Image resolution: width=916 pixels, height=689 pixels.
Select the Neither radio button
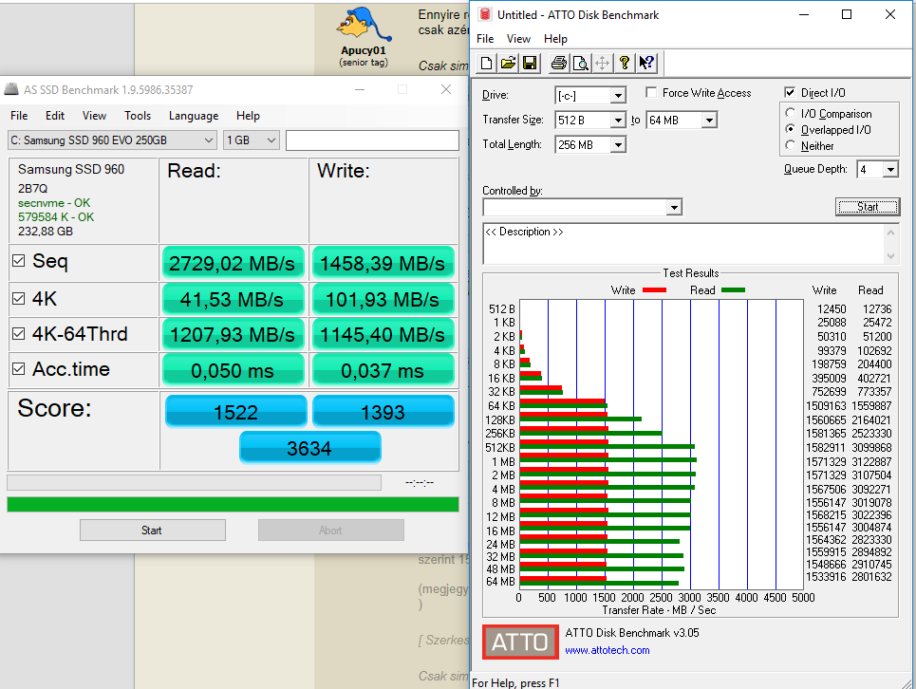791,145
